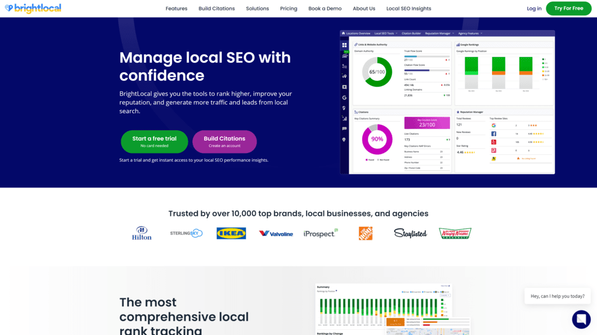Click the Start a free trial button
The height and width of the screenshot is (335, 597).
coord(154,142)
